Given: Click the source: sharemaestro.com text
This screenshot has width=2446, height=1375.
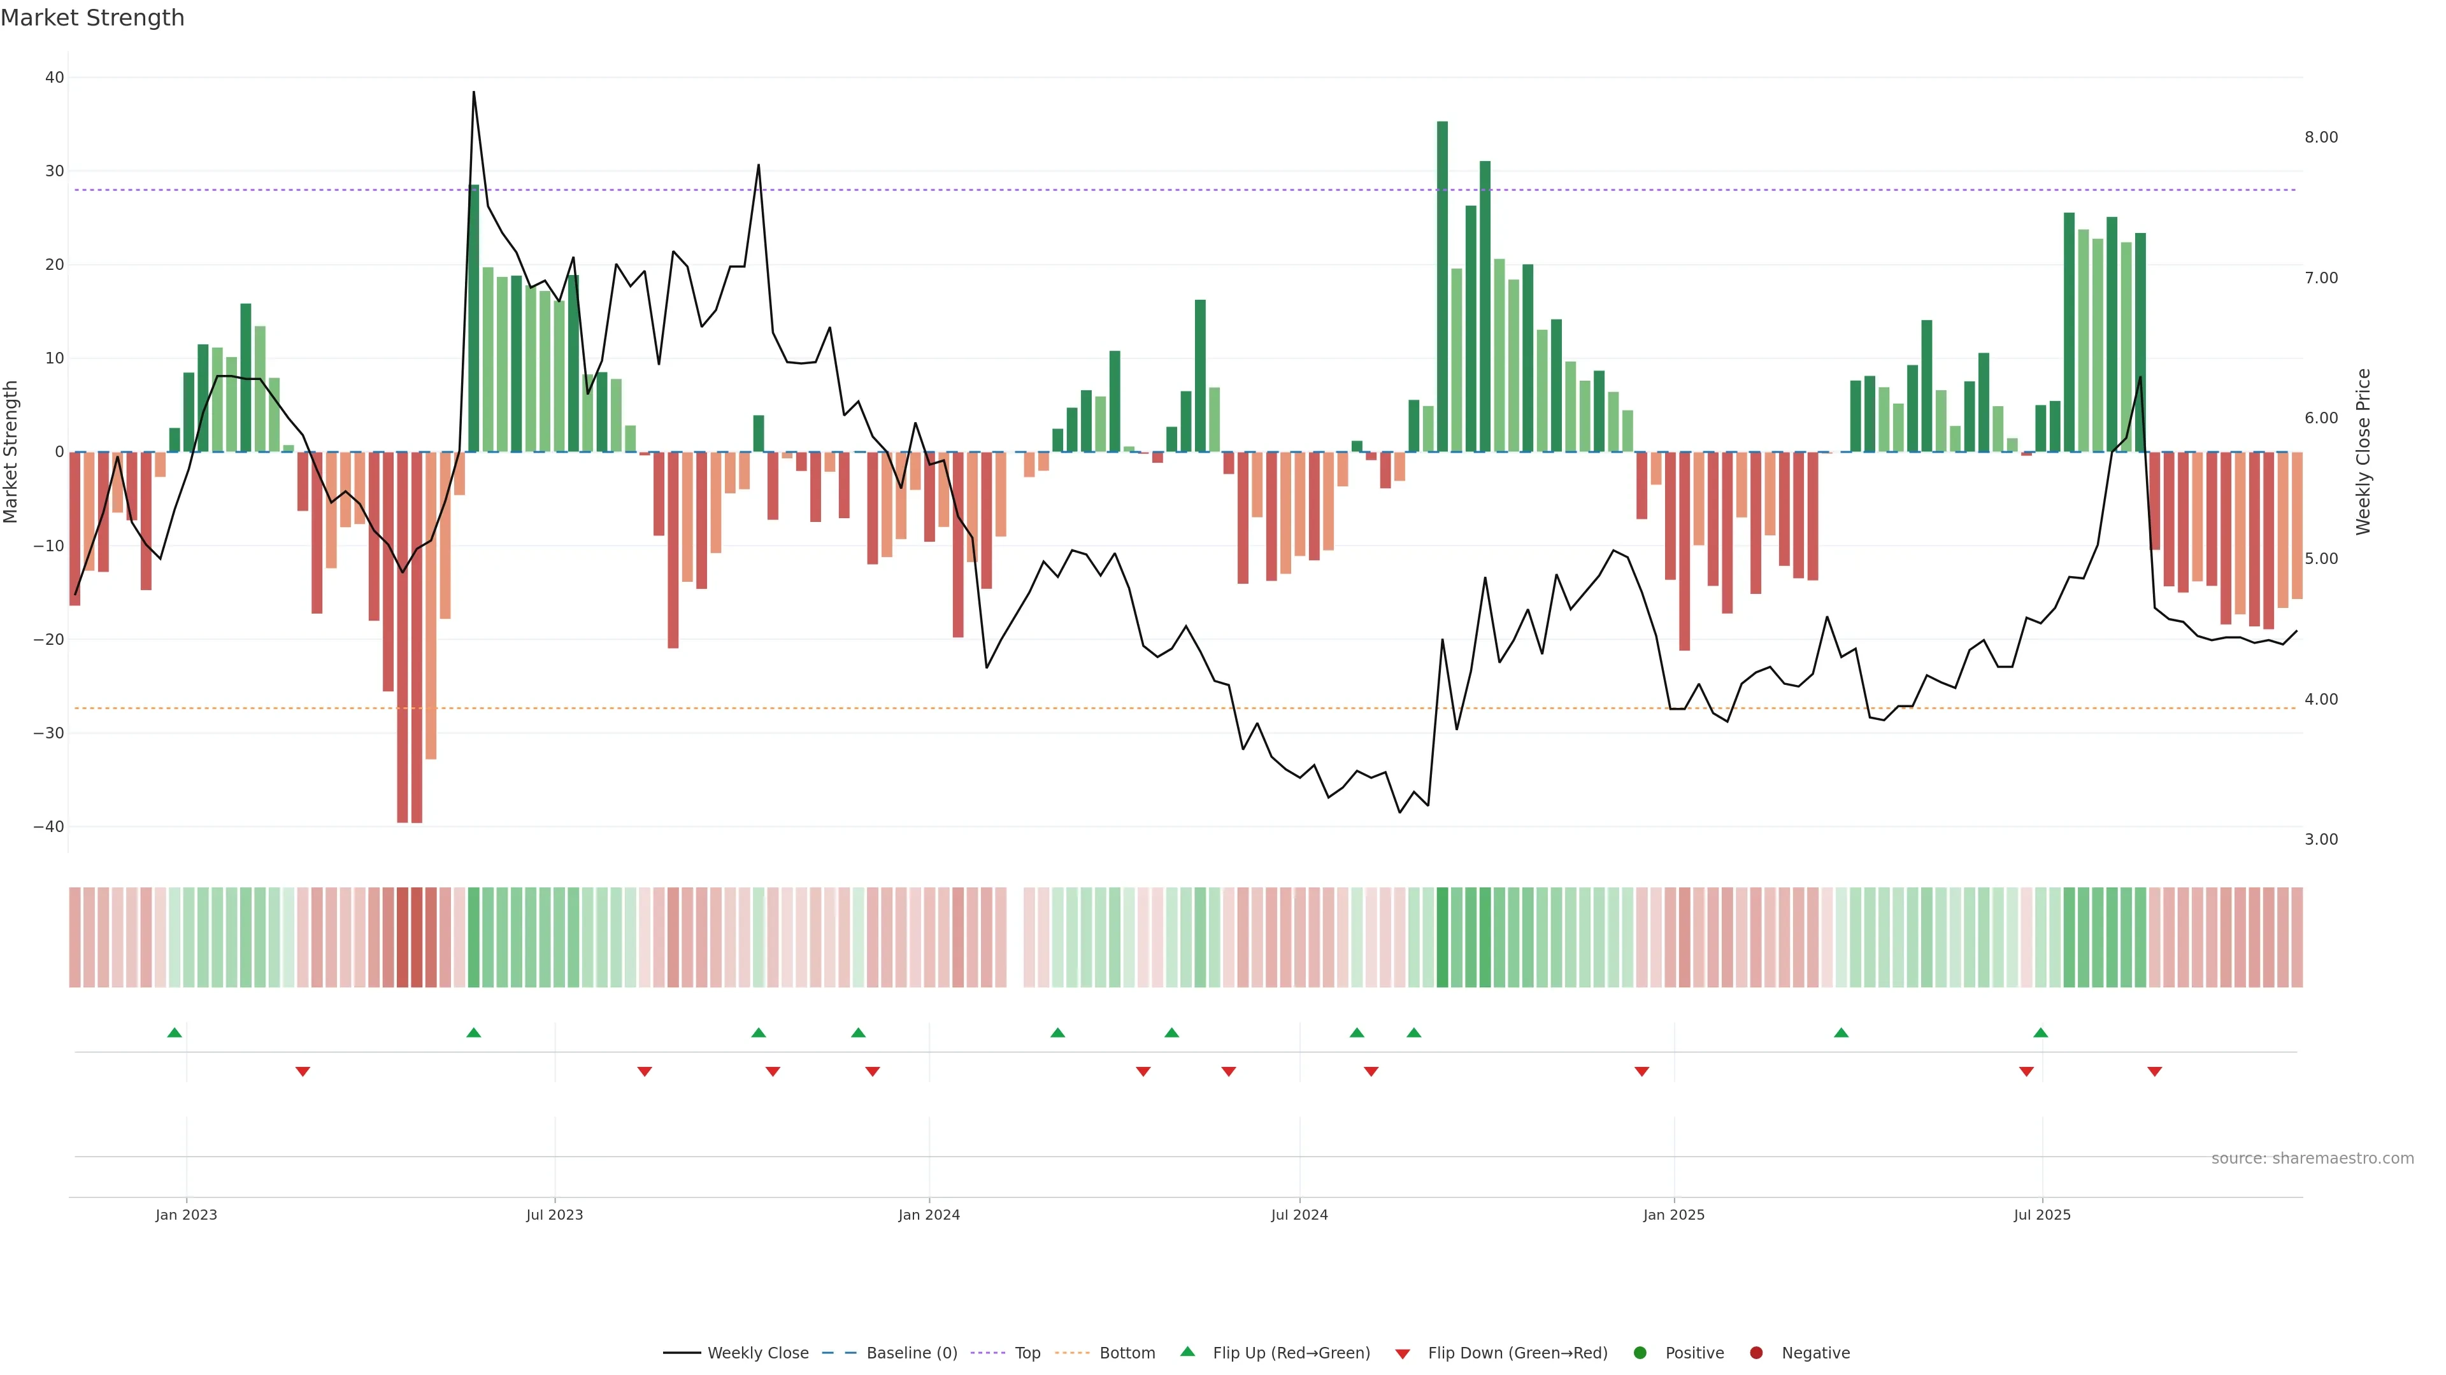Looking at the screenshot, I should (x=2312, y=1158).
